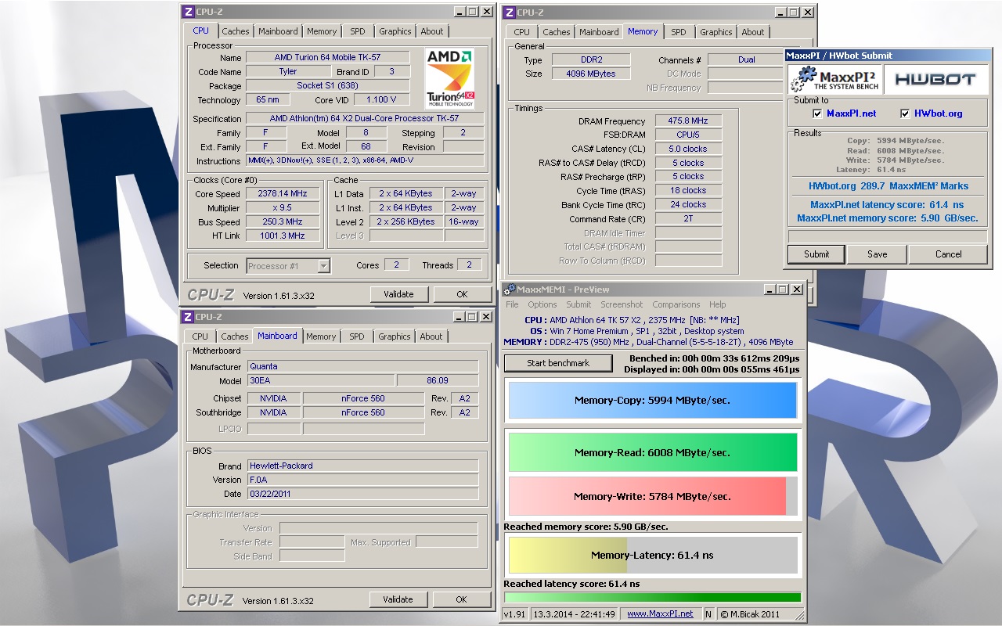Click Save button in HWbot Submit dialog

[x=878, y=254]
